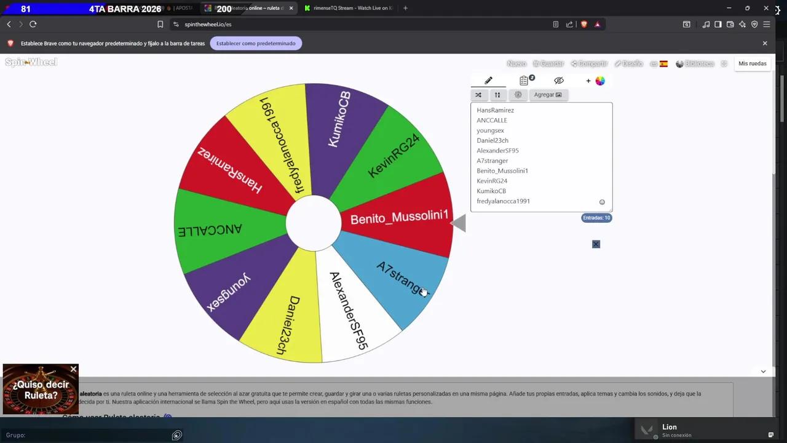Go back using the browser back arrow
This screenshot has height=443, width=787.
click(9, 24)
